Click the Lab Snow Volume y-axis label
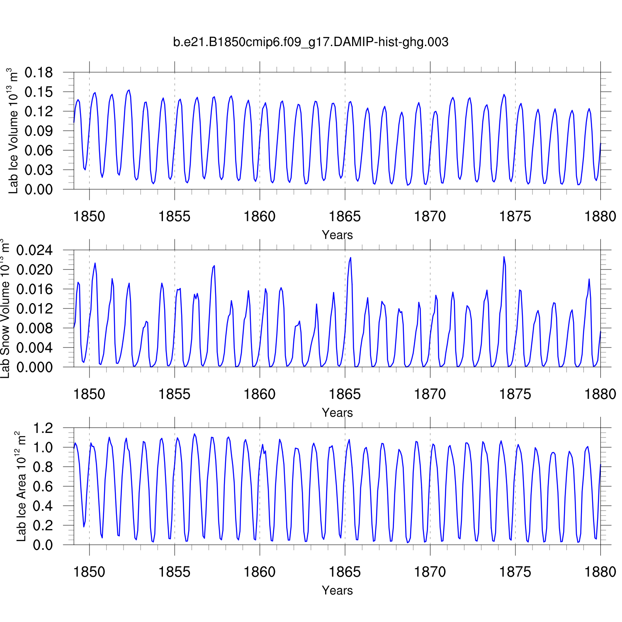Viewport: 622px width, 622px height. click(5, 308)
